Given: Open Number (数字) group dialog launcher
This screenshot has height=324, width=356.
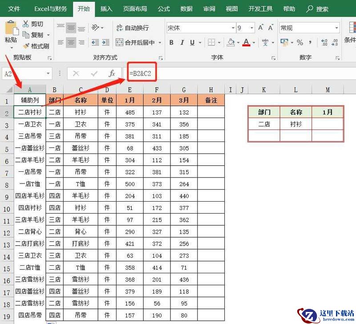Looking at the screenshot, I should [x=338, y=58].
